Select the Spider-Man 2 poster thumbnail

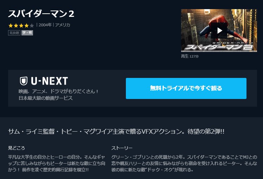click(219, 30)
